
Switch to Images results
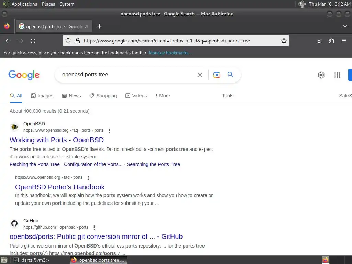coord(42,96)
